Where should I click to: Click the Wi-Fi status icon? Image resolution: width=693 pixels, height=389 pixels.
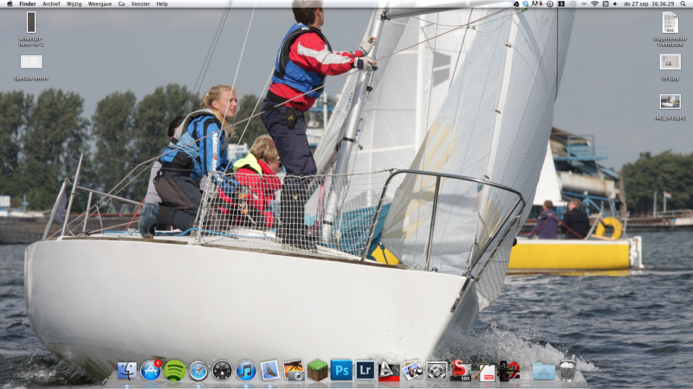point(594,3)
